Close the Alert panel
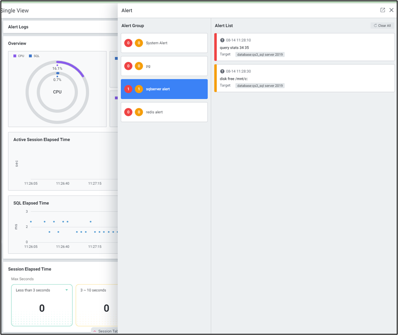Image resolution: width=398 pixels, height=335 pixels. (391, 10)
